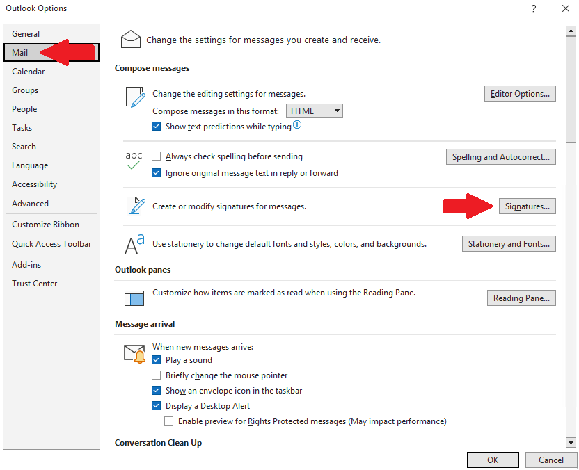Switch to Tasks options
The height and width of the screenshot is (470, 579).
(51, 128)
